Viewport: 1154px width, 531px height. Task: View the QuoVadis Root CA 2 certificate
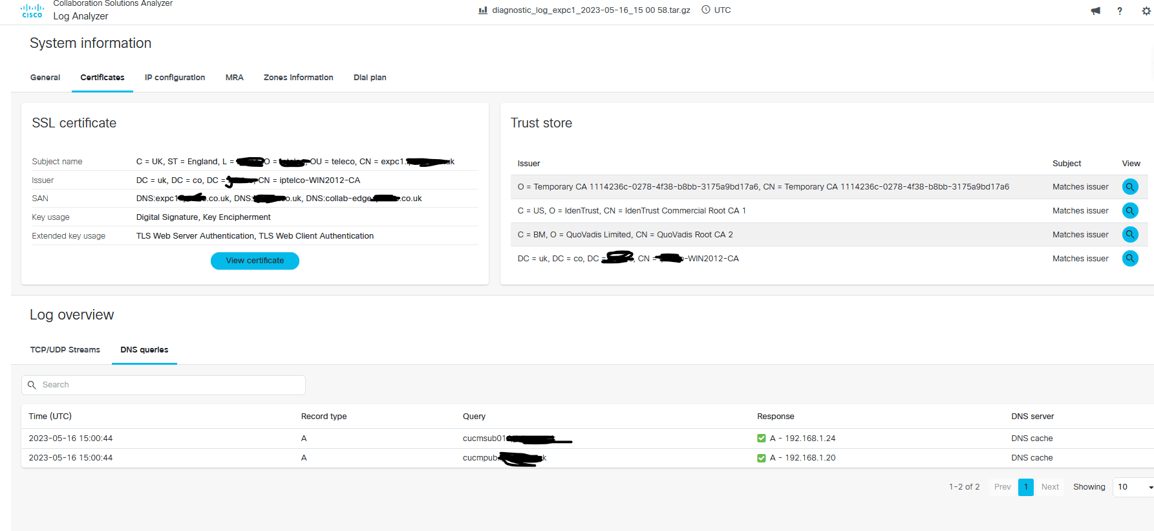click(x=1130, y=235)
